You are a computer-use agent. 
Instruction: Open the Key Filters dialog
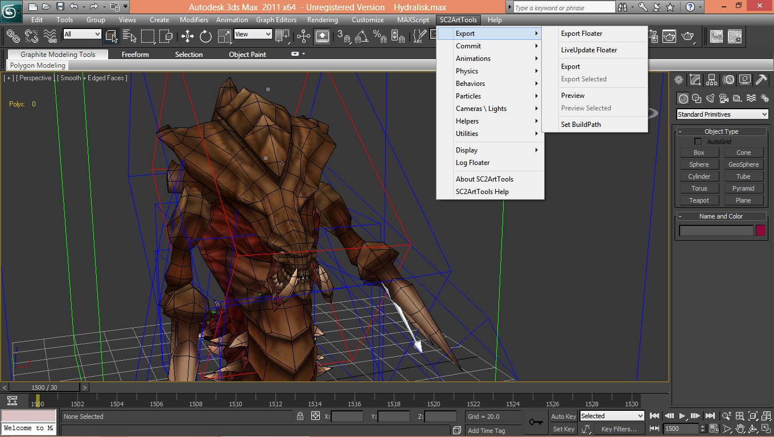click(x=619, y=429)
